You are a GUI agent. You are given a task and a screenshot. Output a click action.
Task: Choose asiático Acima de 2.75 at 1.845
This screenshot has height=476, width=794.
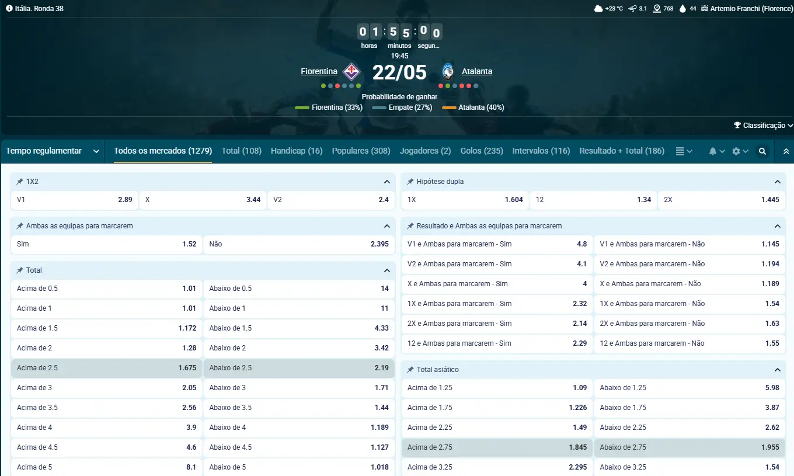click(497, 447)
